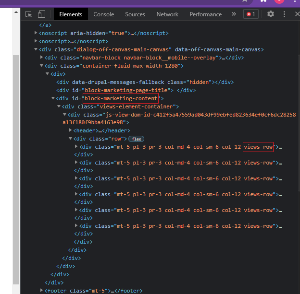Screen dimensions: 300x294
Task: Open the Network tab
Action: click(x=167, y=14)
